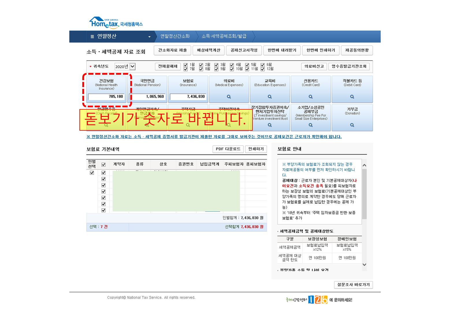The height and width of the screenshot is (311, 450).
Task: Click the 보험료 amount field 7,436,830
Action: click(x=188, y=97)
